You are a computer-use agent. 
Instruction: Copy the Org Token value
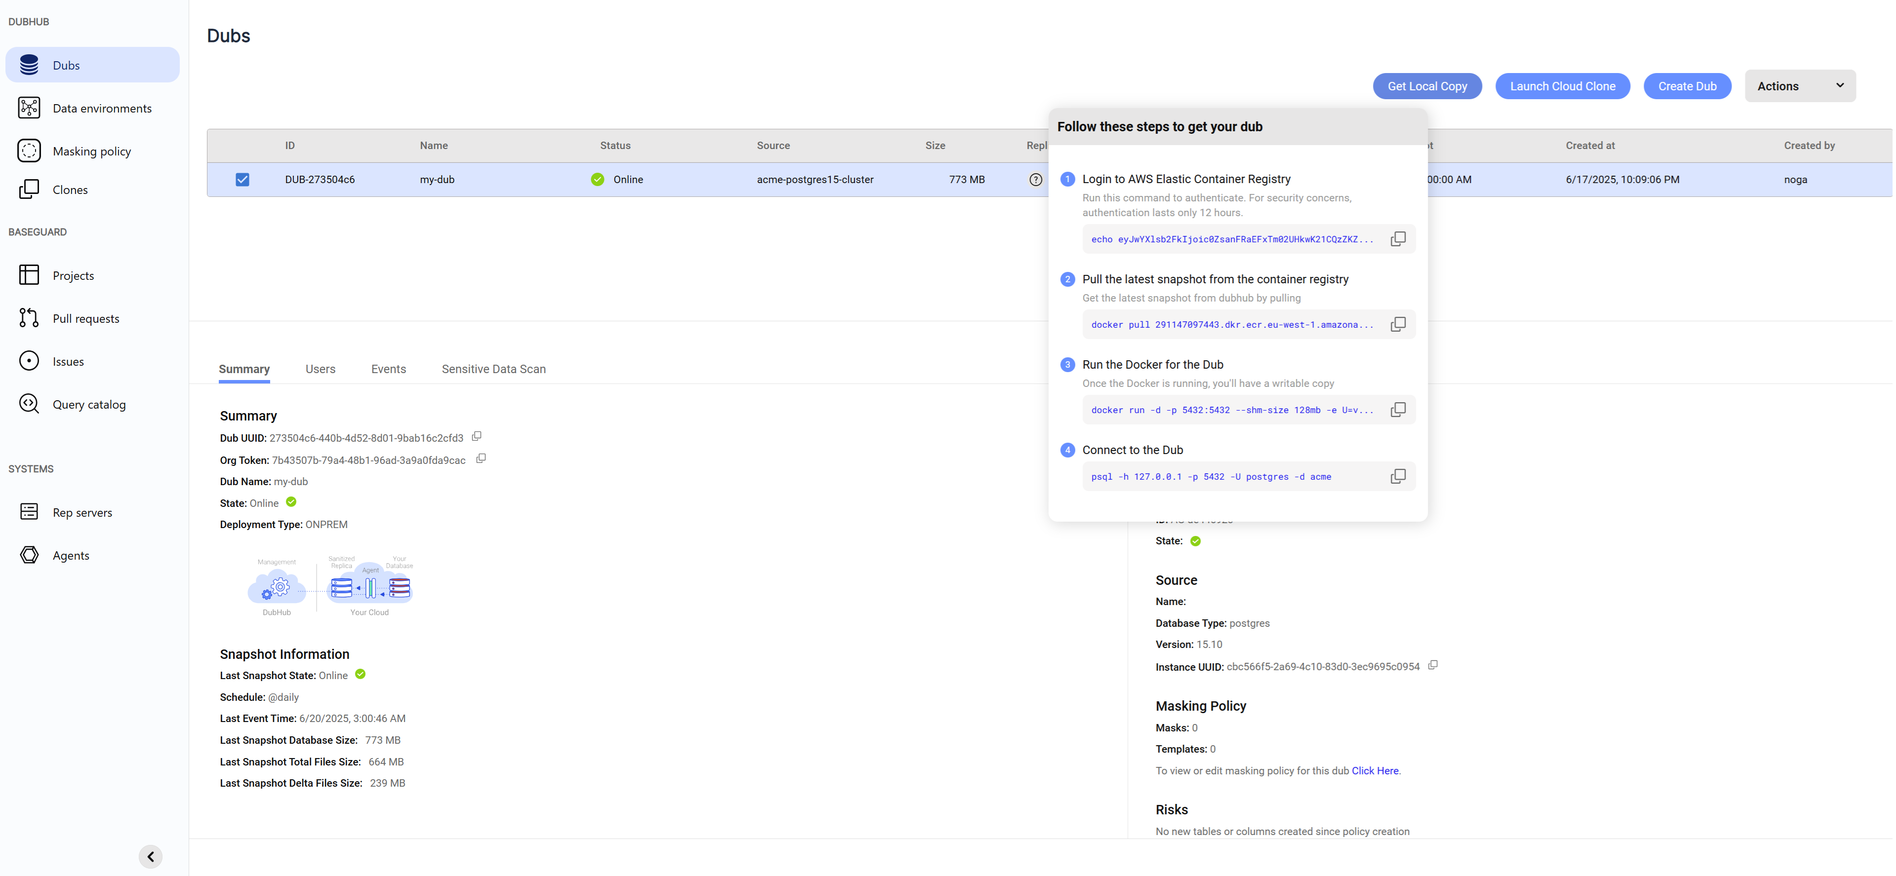click(481, 459)
